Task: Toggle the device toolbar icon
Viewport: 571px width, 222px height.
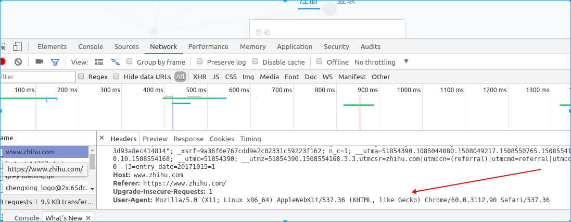Action: point(17,47)
